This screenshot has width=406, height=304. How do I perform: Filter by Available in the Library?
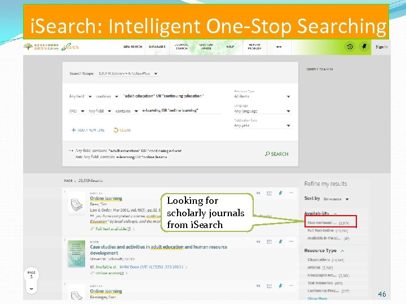click(328, 238)
